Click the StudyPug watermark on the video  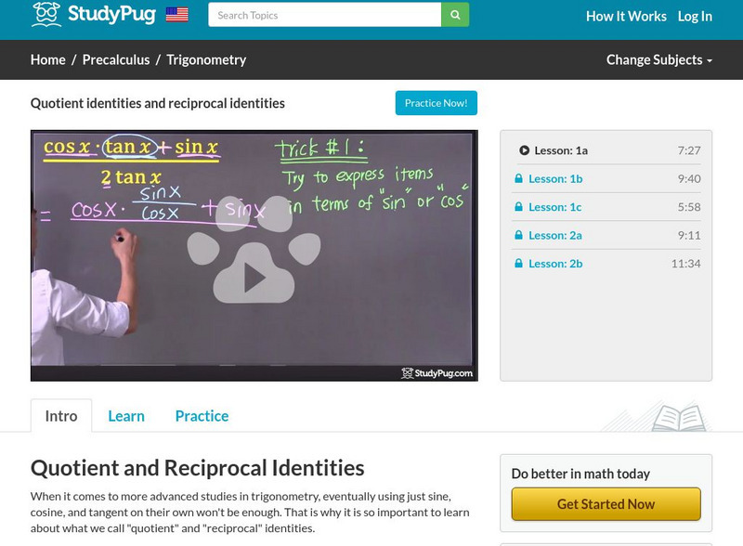[435, 370]
